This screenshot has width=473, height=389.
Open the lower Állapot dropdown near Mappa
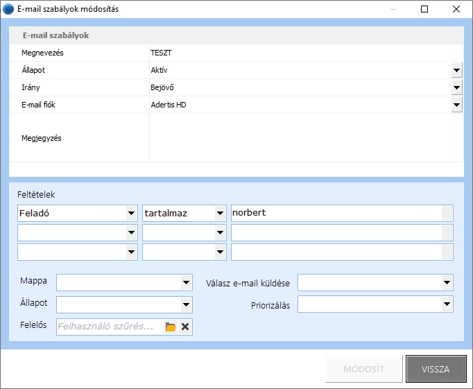pyautogui.click(x=186, y=304)
